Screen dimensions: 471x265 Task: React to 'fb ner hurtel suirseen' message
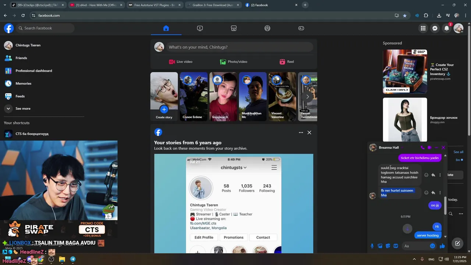click(426, 192)
